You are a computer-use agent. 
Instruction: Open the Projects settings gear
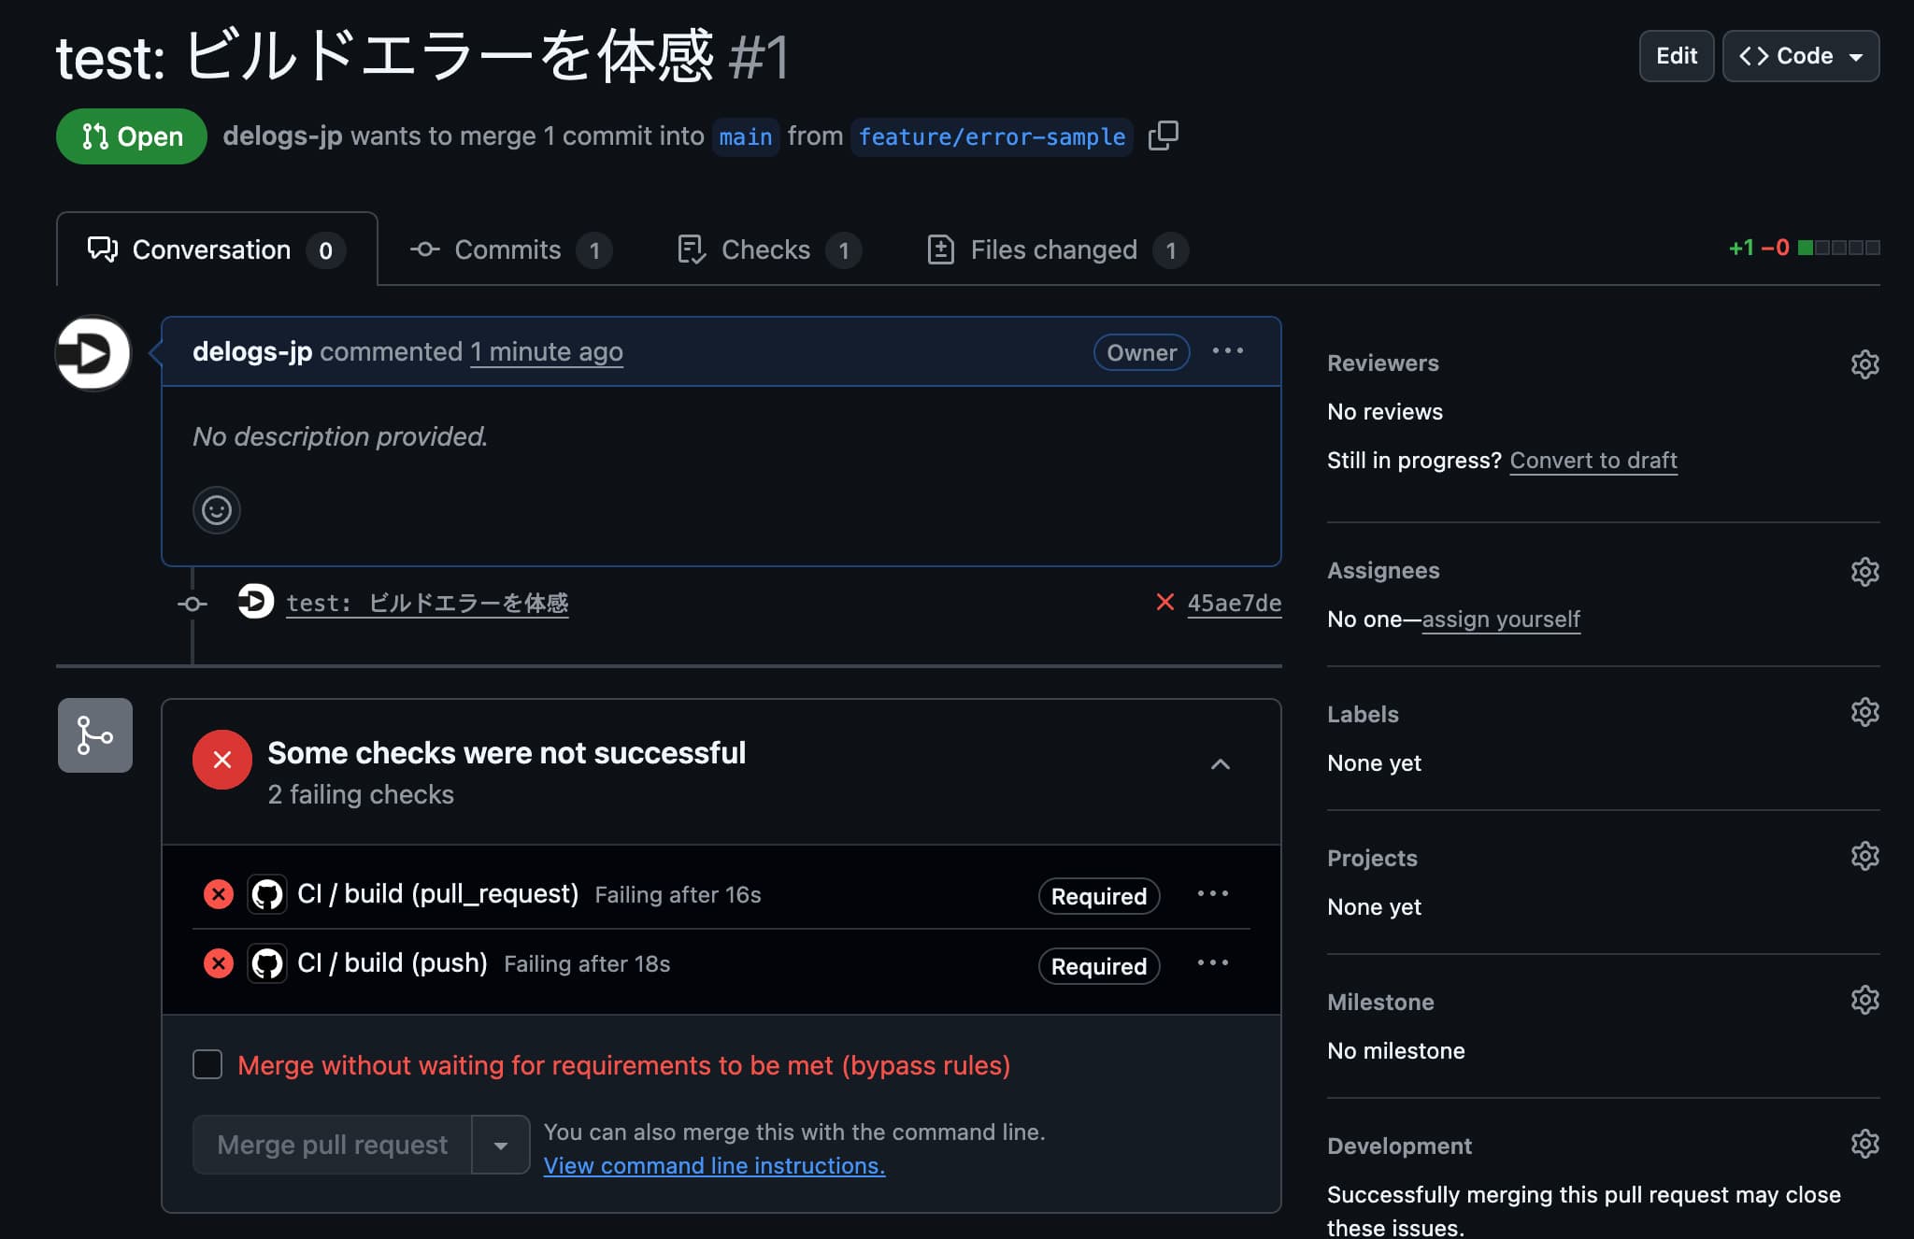[x=1864, y=856]
